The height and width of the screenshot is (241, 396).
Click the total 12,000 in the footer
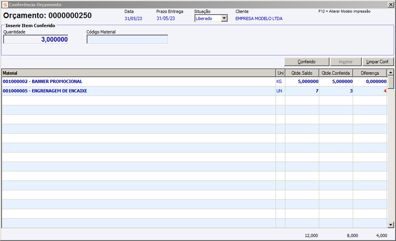point(311,236)
